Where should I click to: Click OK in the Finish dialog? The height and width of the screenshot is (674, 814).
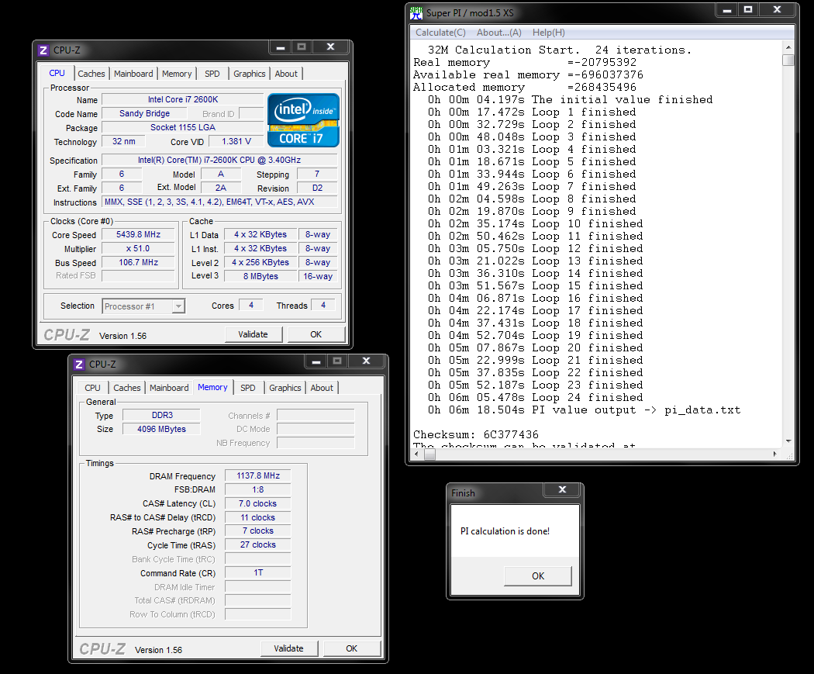[x=538, y=576]
